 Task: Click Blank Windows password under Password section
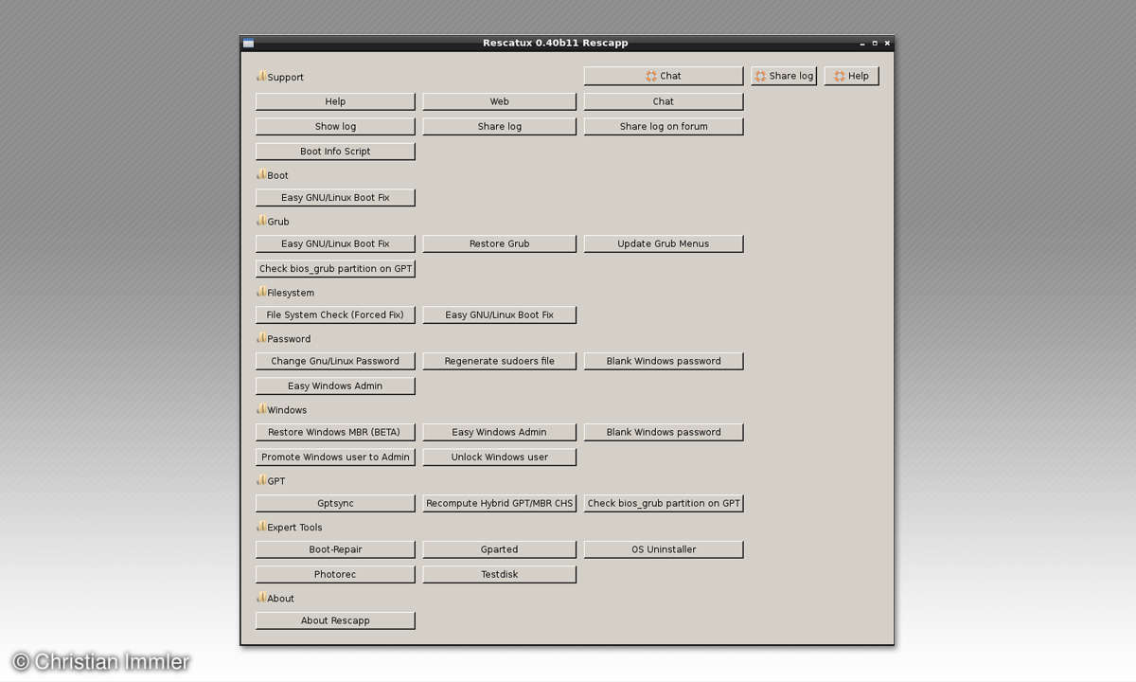coord(663,361)
